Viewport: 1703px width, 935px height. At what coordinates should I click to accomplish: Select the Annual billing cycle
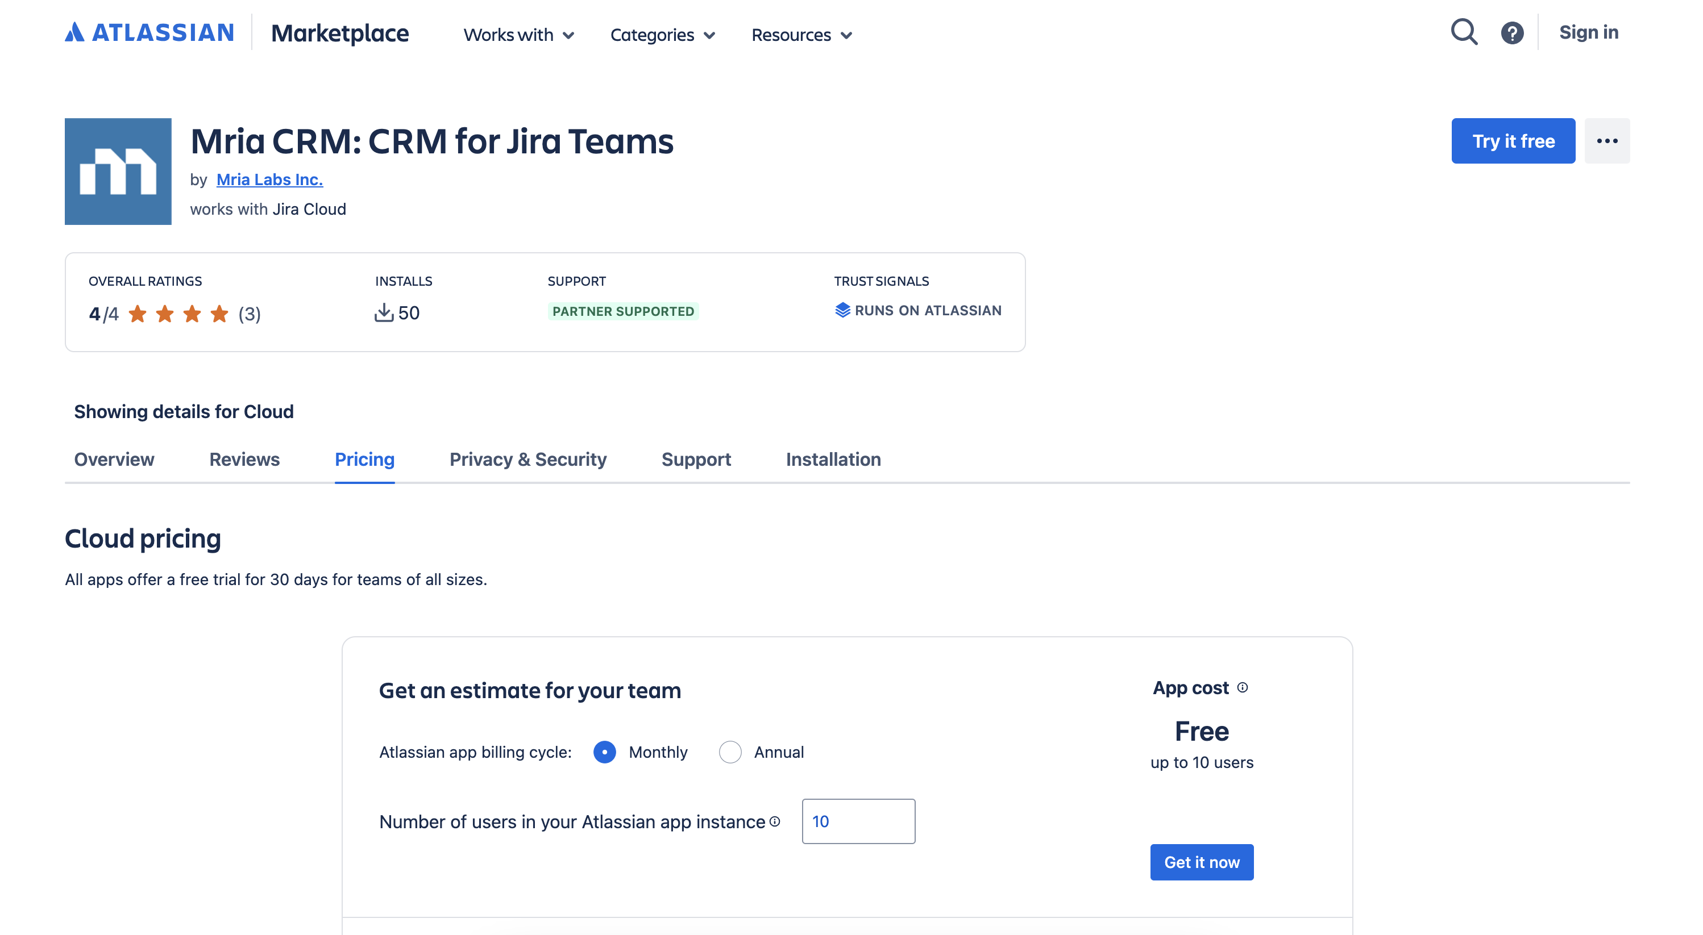coord(730,752)
